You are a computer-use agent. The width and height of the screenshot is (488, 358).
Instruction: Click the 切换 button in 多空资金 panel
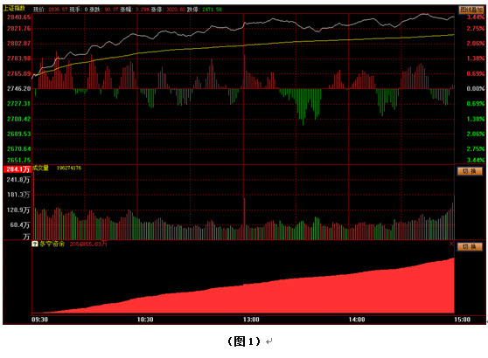click(x=470, y=247)
